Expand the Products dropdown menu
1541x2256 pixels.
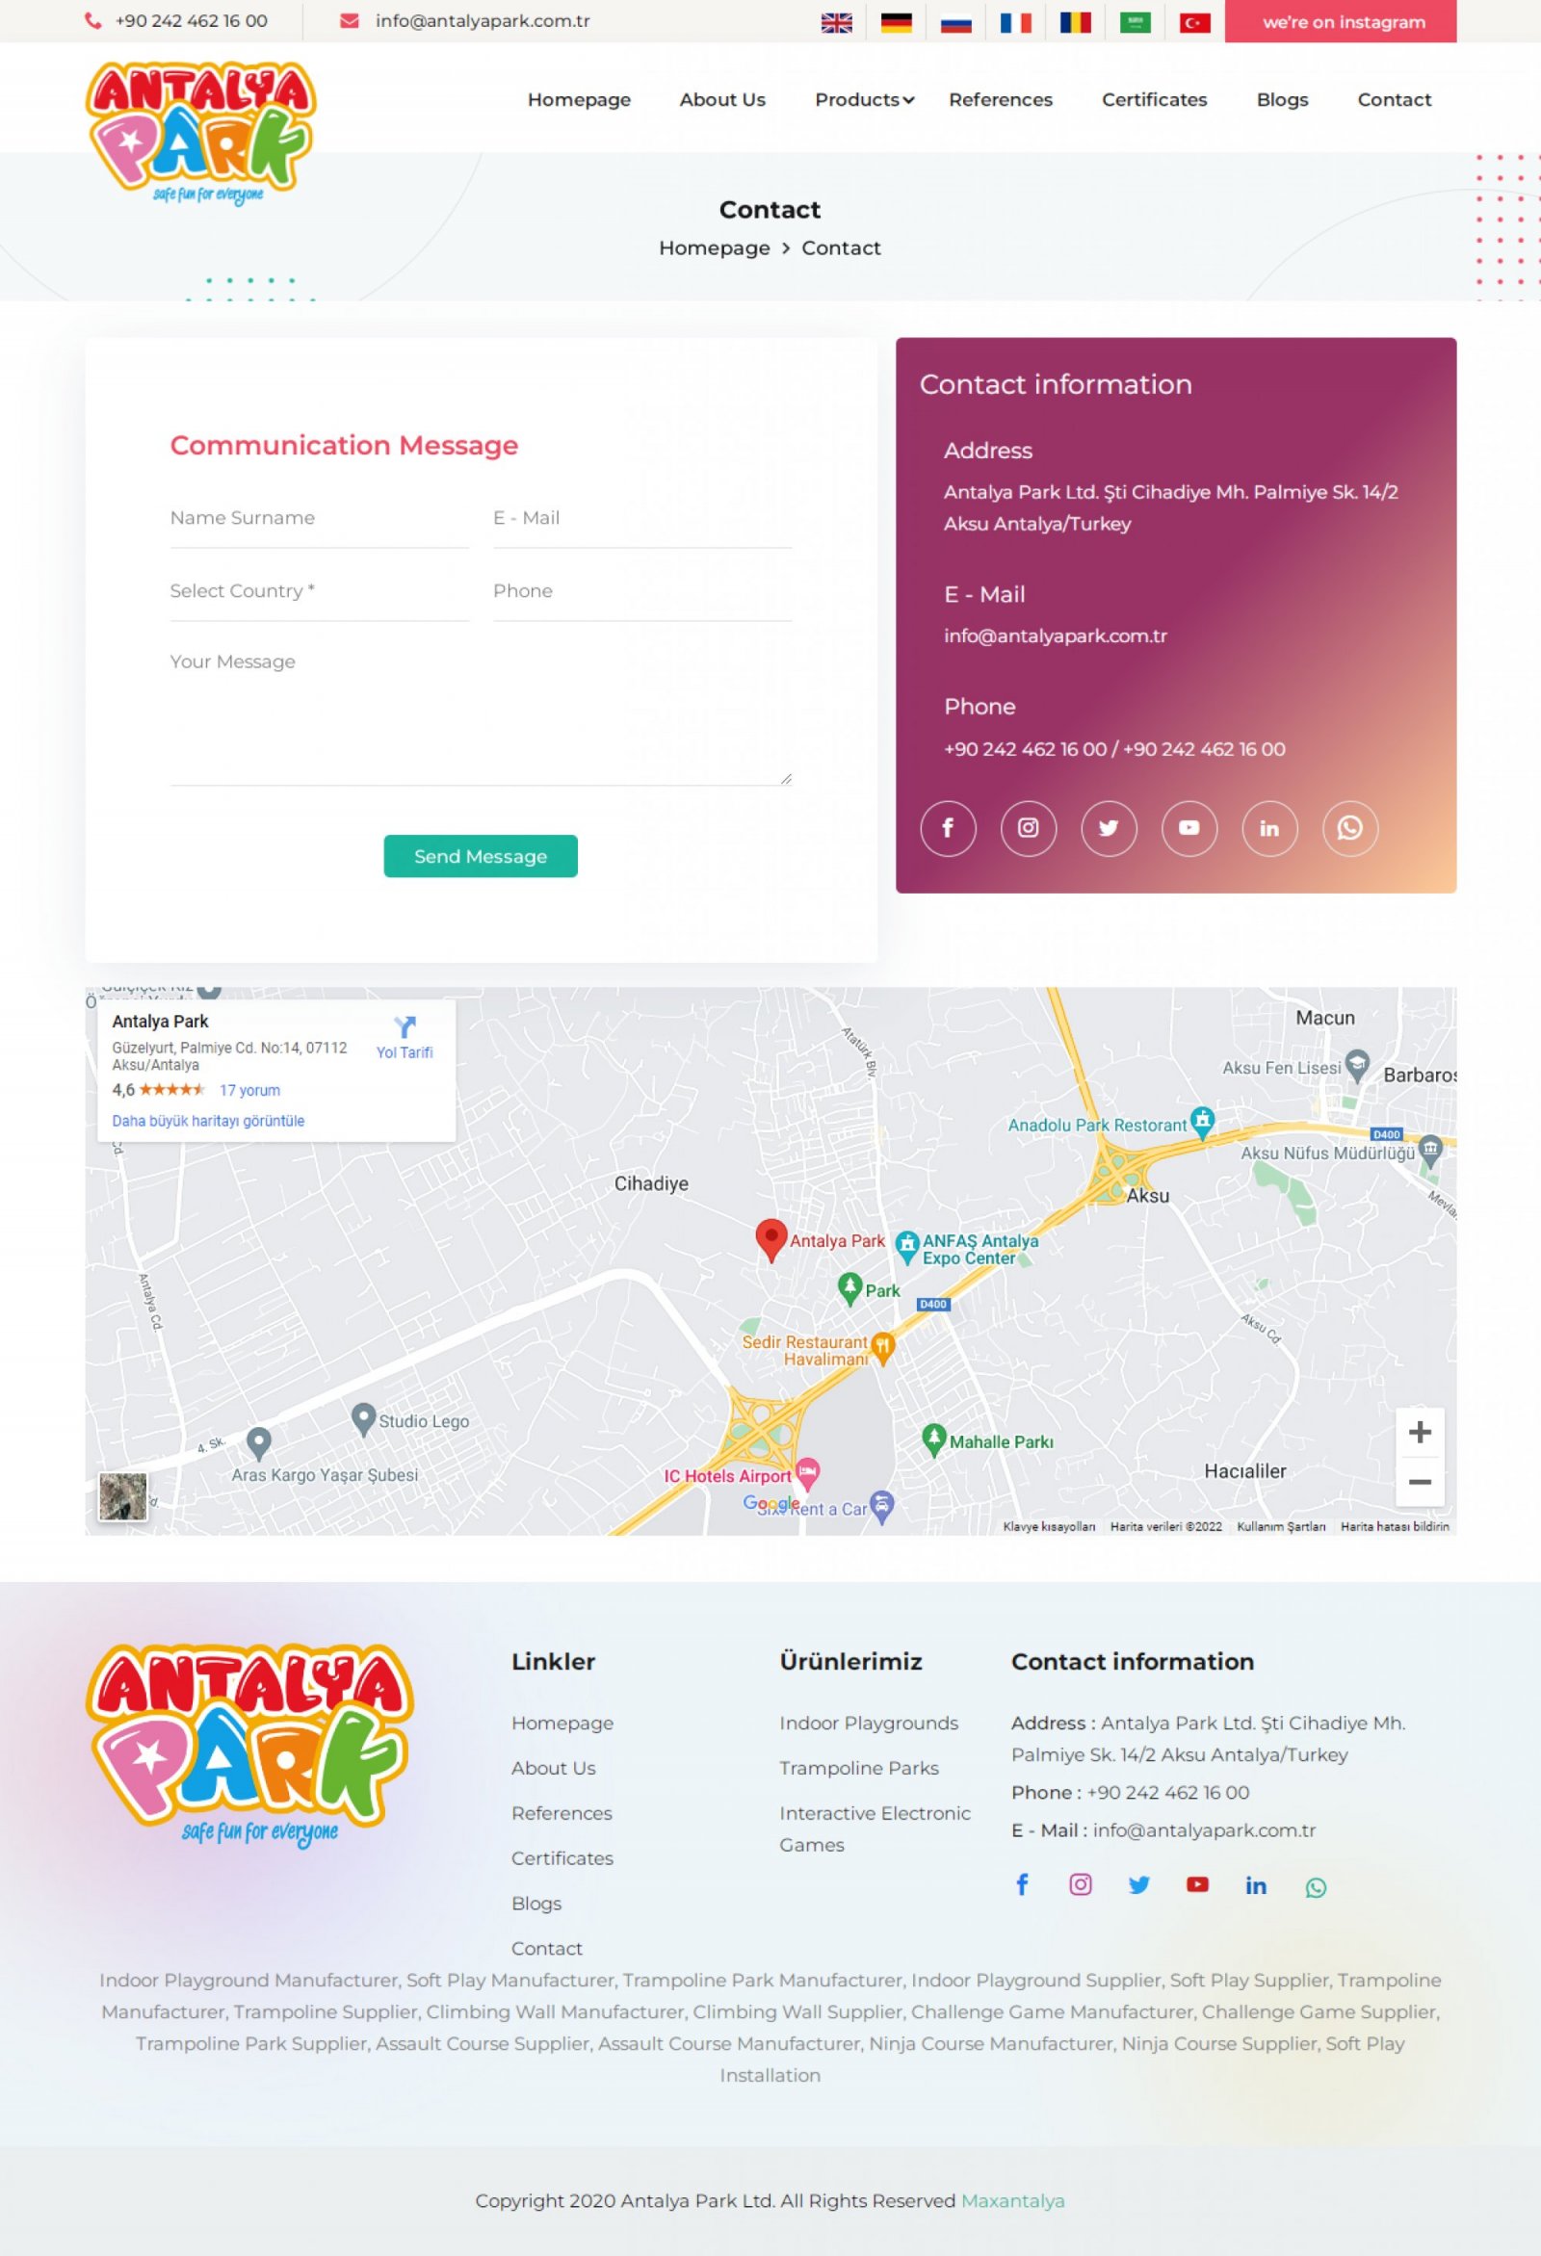click(864, 99)
